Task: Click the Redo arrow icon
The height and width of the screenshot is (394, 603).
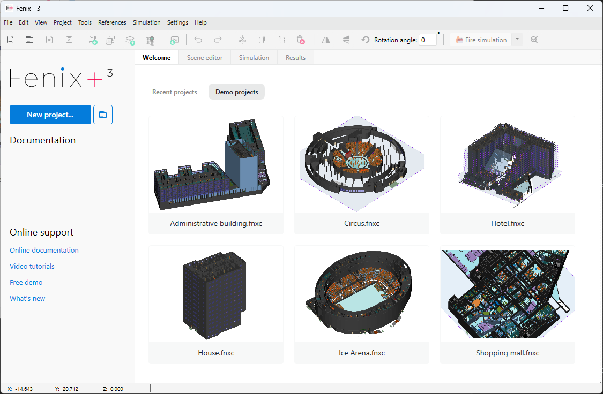Action: coord(218,40)
